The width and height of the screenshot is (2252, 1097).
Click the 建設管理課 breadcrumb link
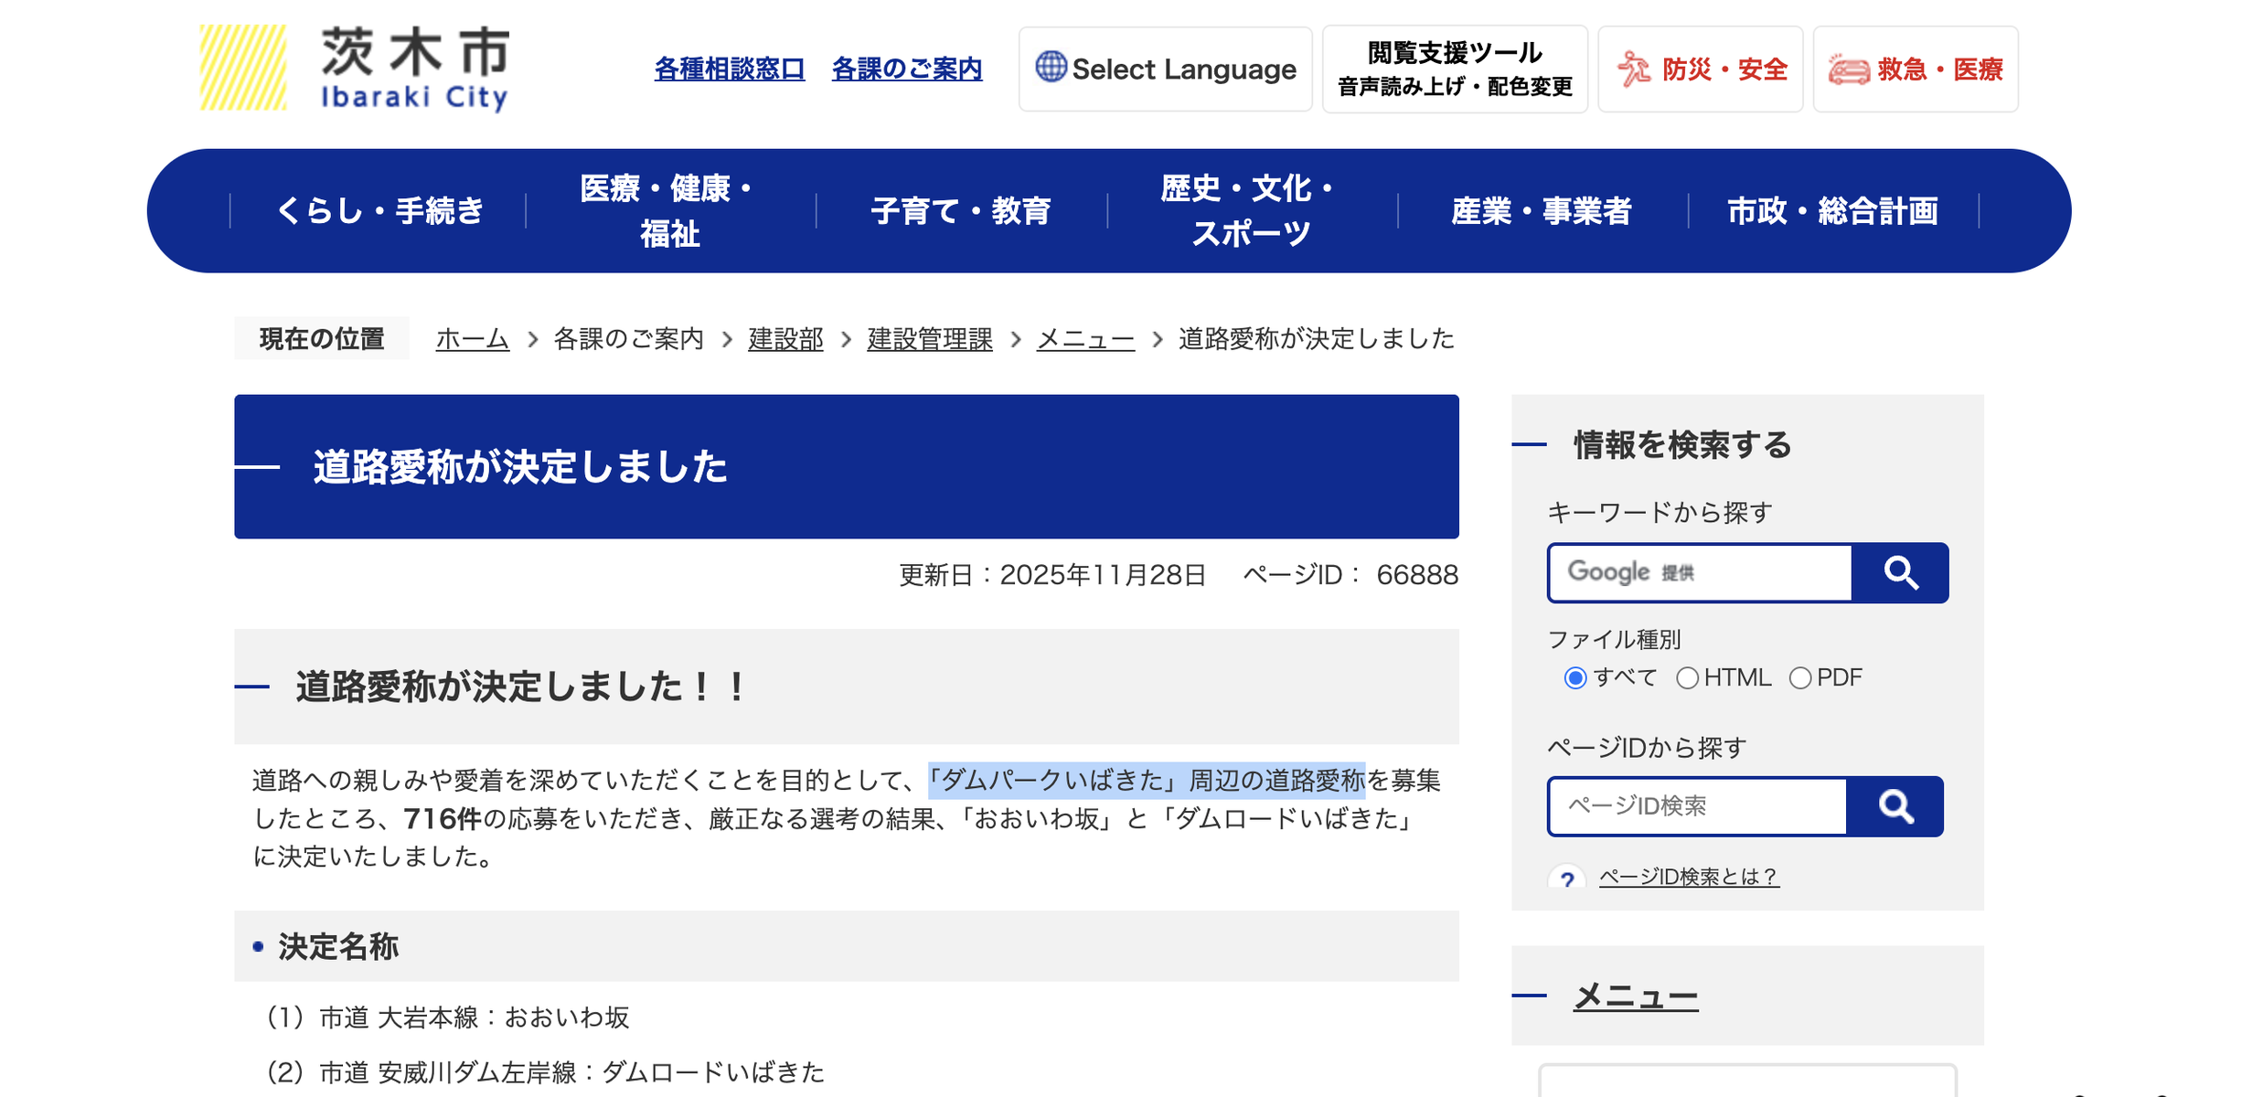(929, 339)
